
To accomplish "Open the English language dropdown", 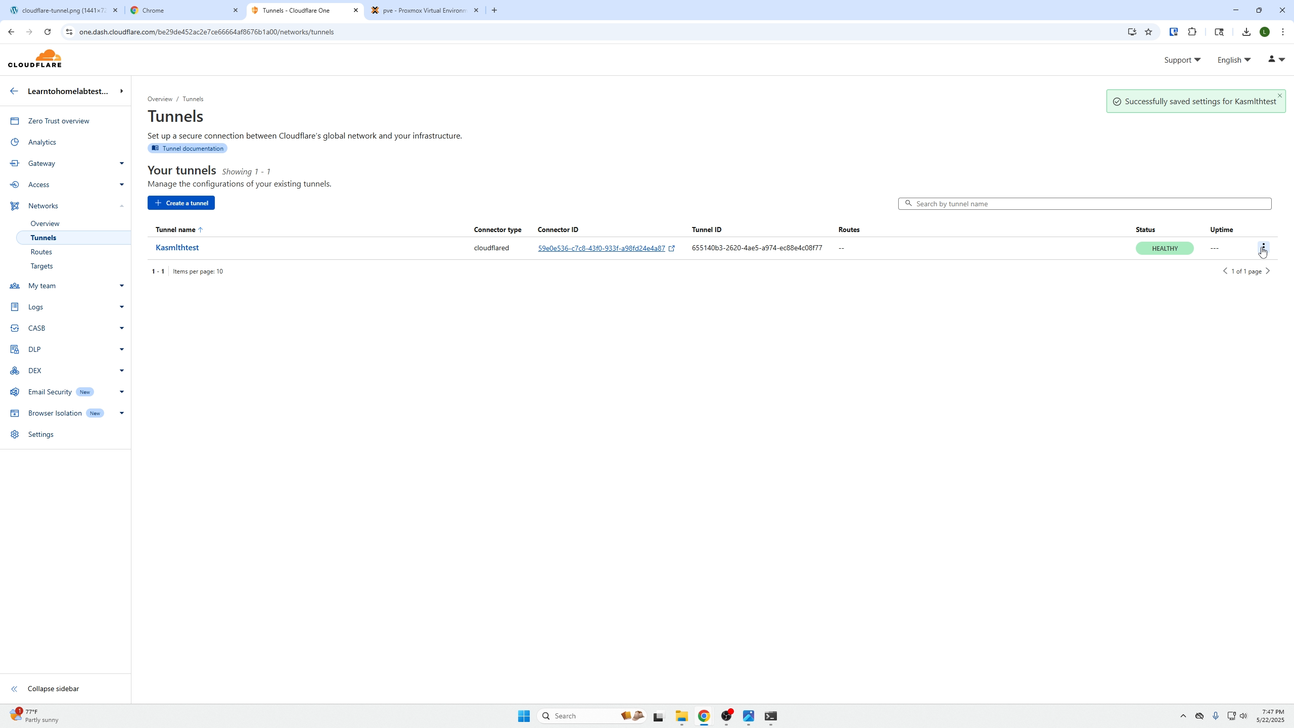I will click(1232, 60).
